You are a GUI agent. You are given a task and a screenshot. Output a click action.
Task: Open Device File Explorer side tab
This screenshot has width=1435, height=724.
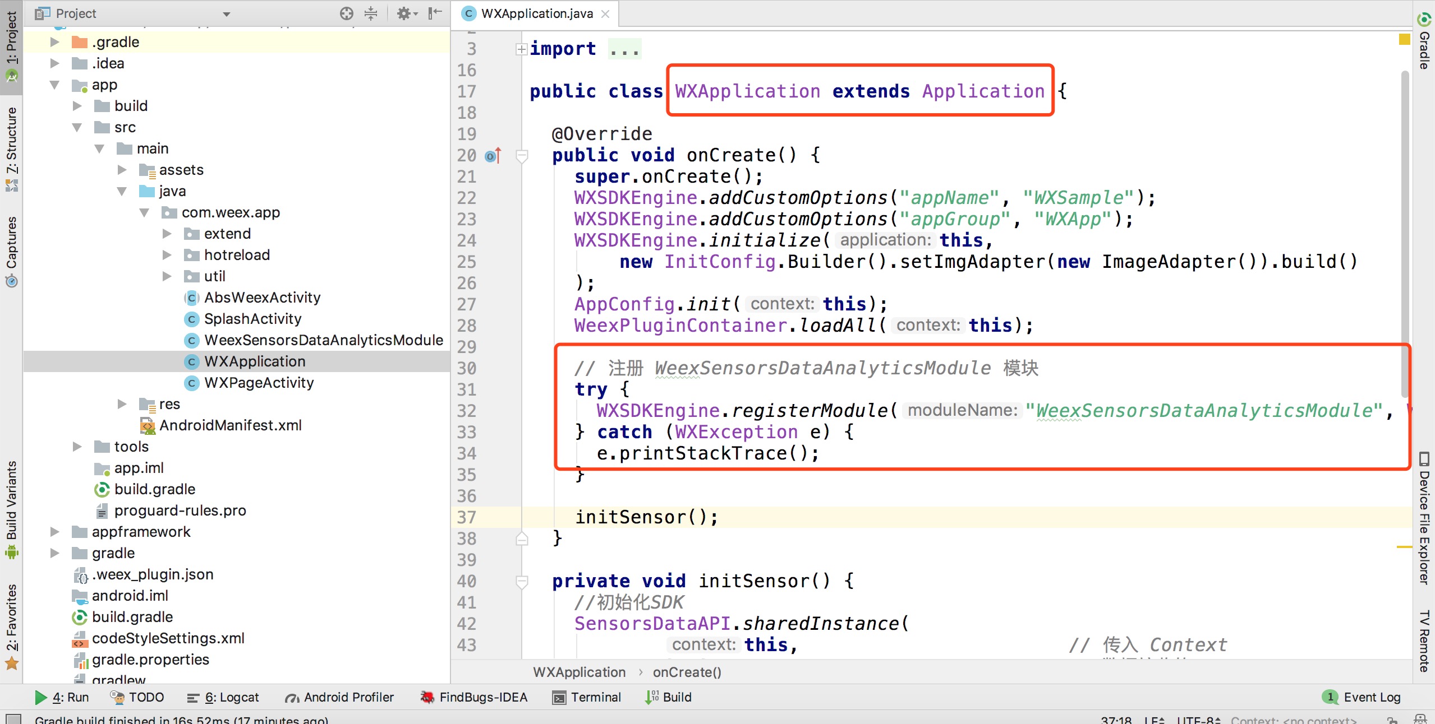[x=1424, y=518]
